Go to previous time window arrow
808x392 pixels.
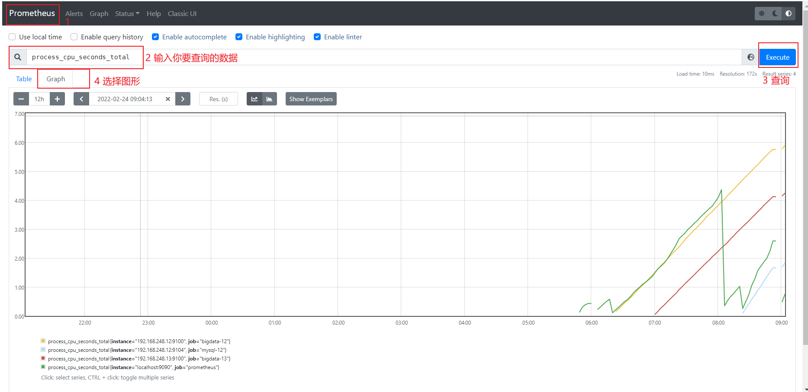(81, 99)
